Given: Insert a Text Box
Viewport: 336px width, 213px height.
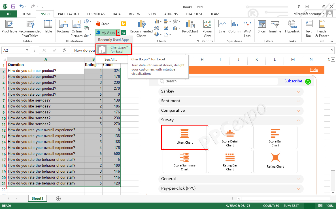Looking at the screenshot, I should pyautogui.click(x=309, y=28).
